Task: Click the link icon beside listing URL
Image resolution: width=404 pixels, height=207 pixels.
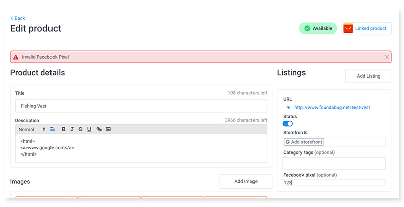Action: (288, 108)
